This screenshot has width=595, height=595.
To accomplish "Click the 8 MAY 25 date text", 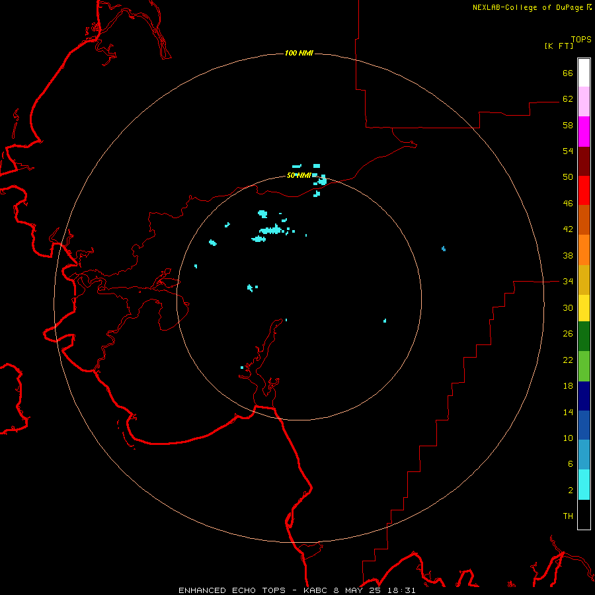I will click(x=358, y=590).
